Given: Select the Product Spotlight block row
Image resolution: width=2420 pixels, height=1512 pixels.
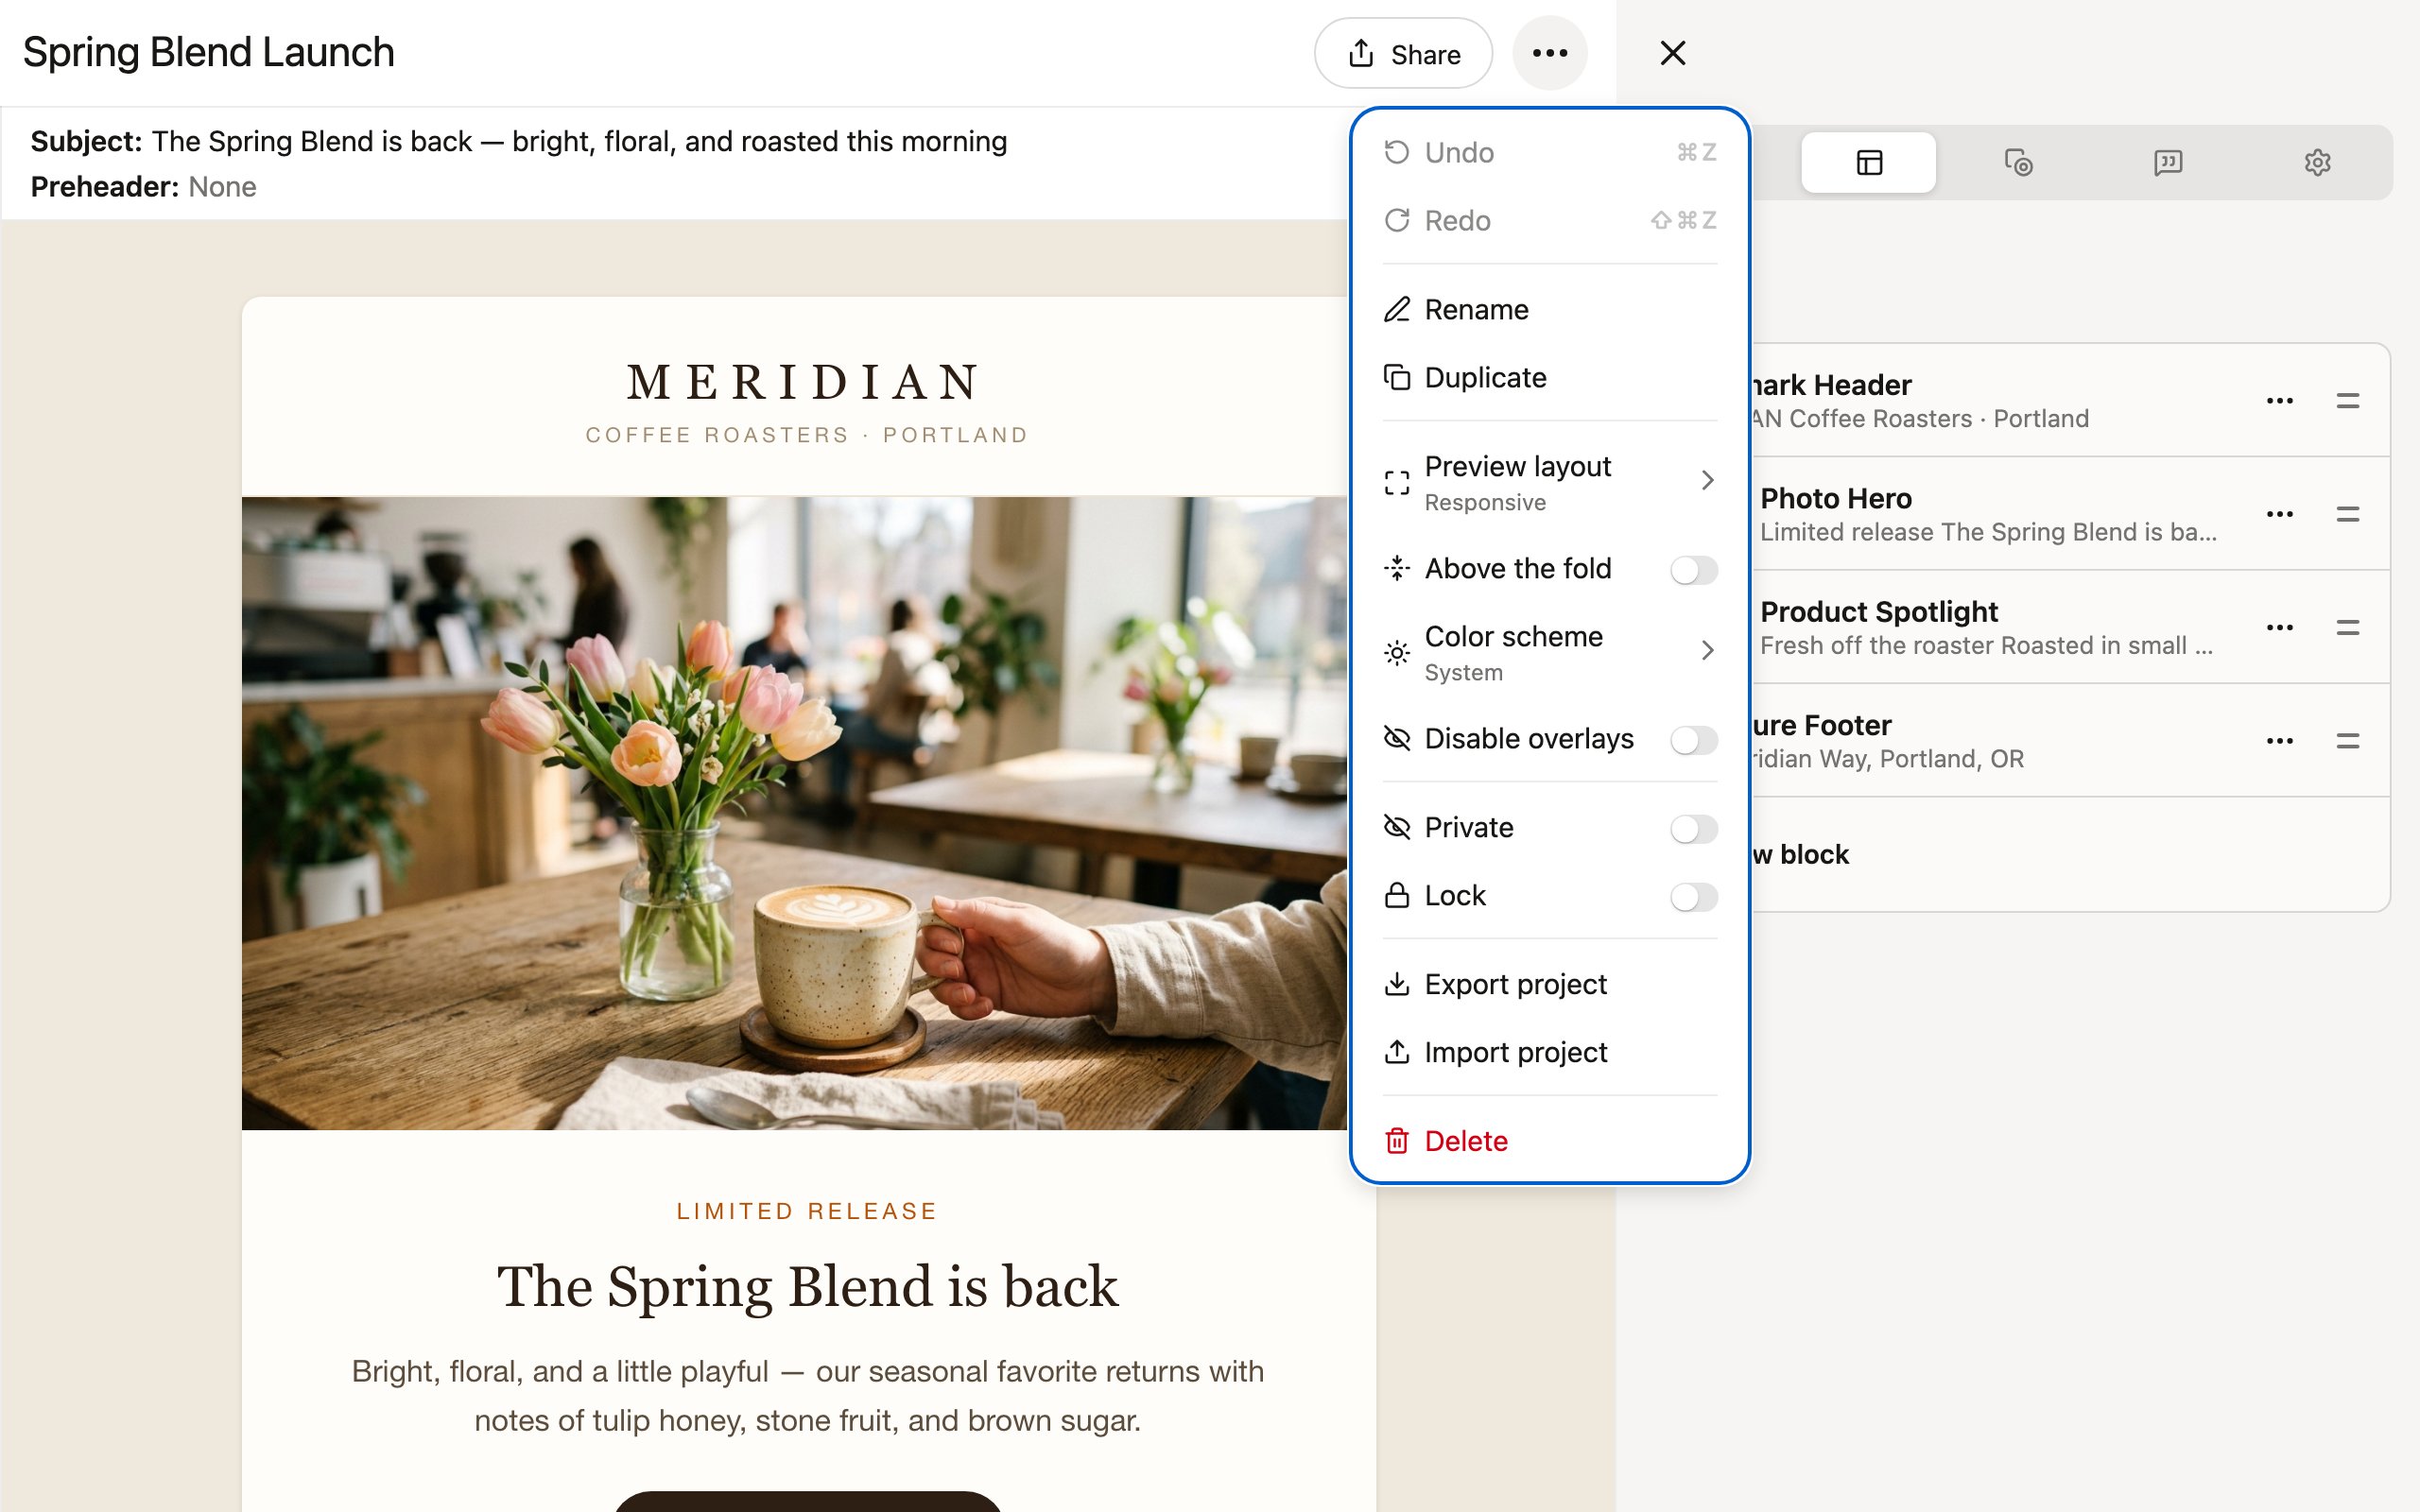Looking at the screenshot, I should [x=2070, y=627].
